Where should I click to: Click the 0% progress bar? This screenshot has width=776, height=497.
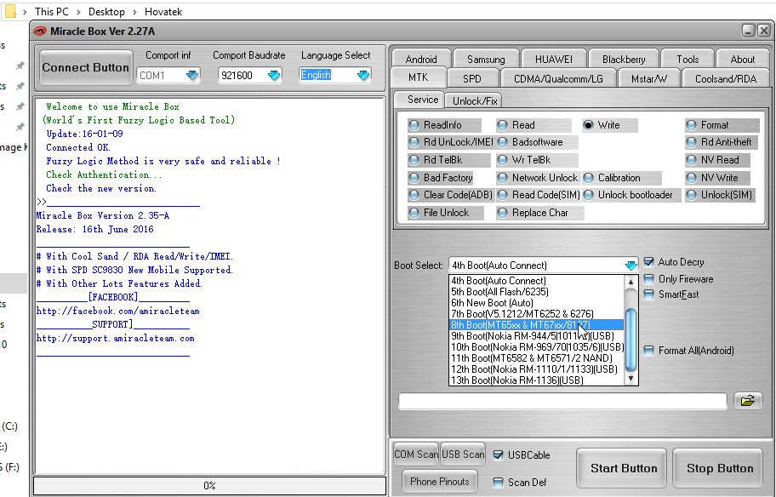pos(210,486)
